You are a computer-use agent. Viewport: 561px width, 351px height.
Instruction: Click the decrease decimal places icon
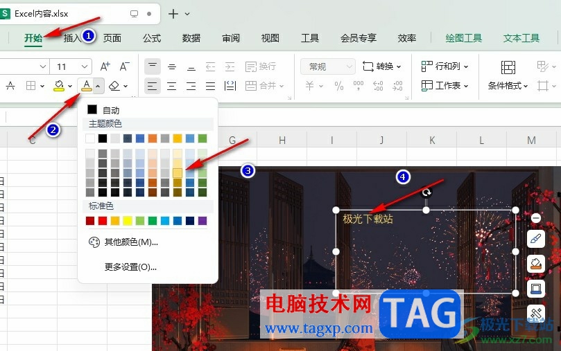[397, 86]
